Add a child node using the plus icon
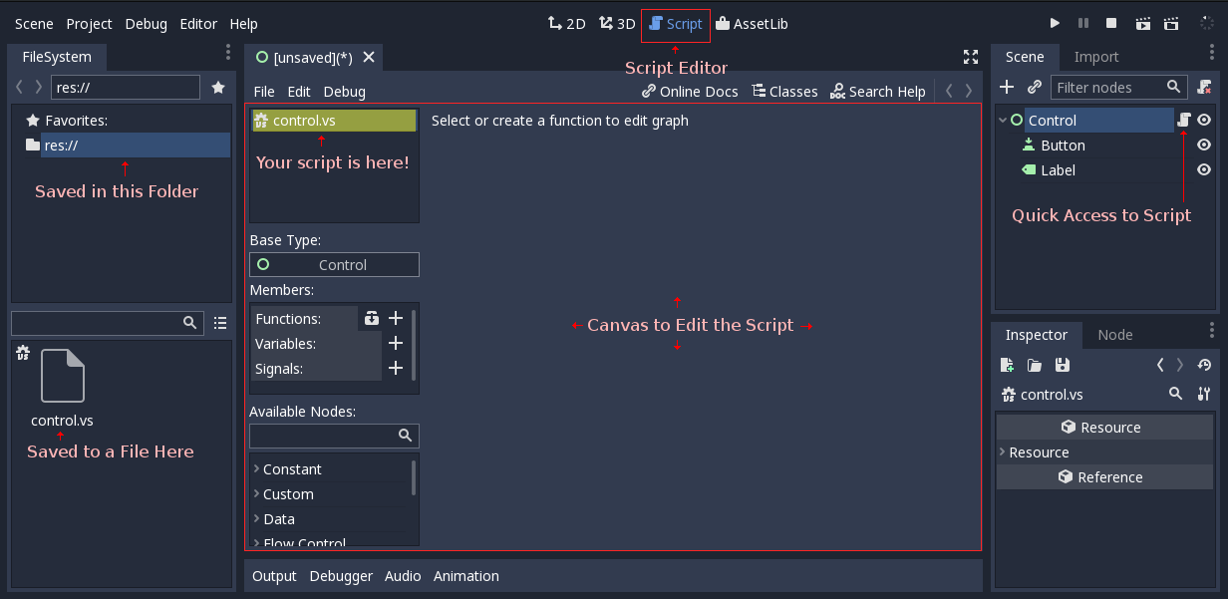Image resolution: width=1228 pixels, height=599 pixels. click(x=1007, y=87)
